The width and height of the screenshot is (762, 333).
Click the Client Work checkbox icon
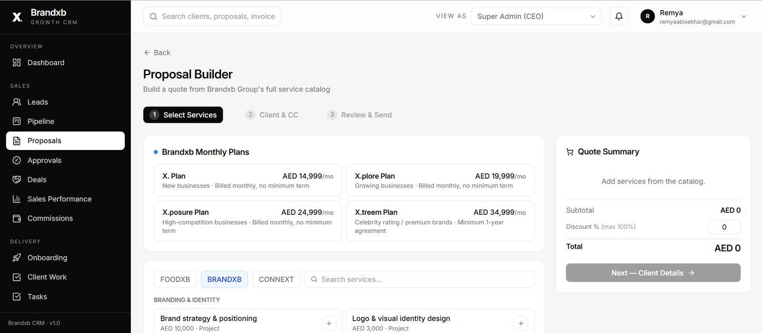coord(17,277)
